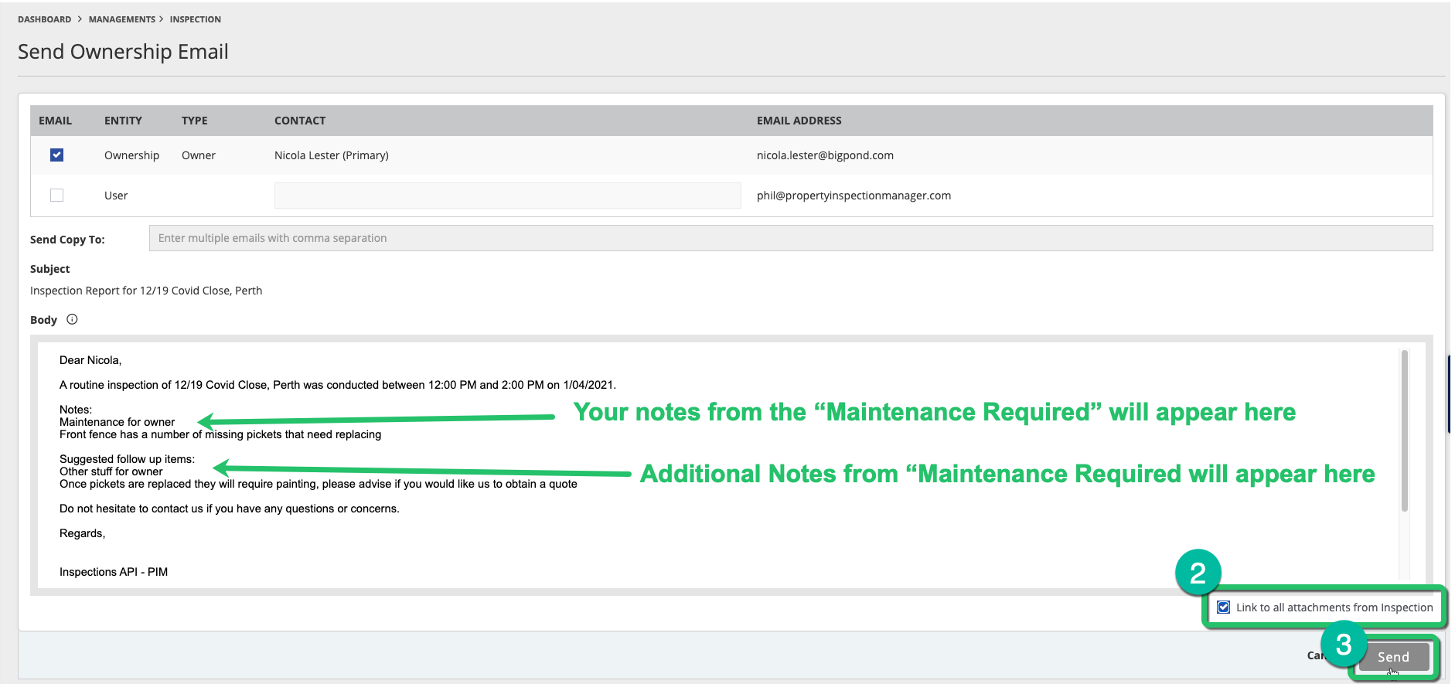Click the 'Other stuff for owner' line

point(111,471)
